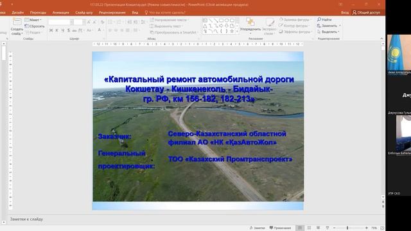Click the clear formatting icon
411x231 pixels.
tap(102, 22)
